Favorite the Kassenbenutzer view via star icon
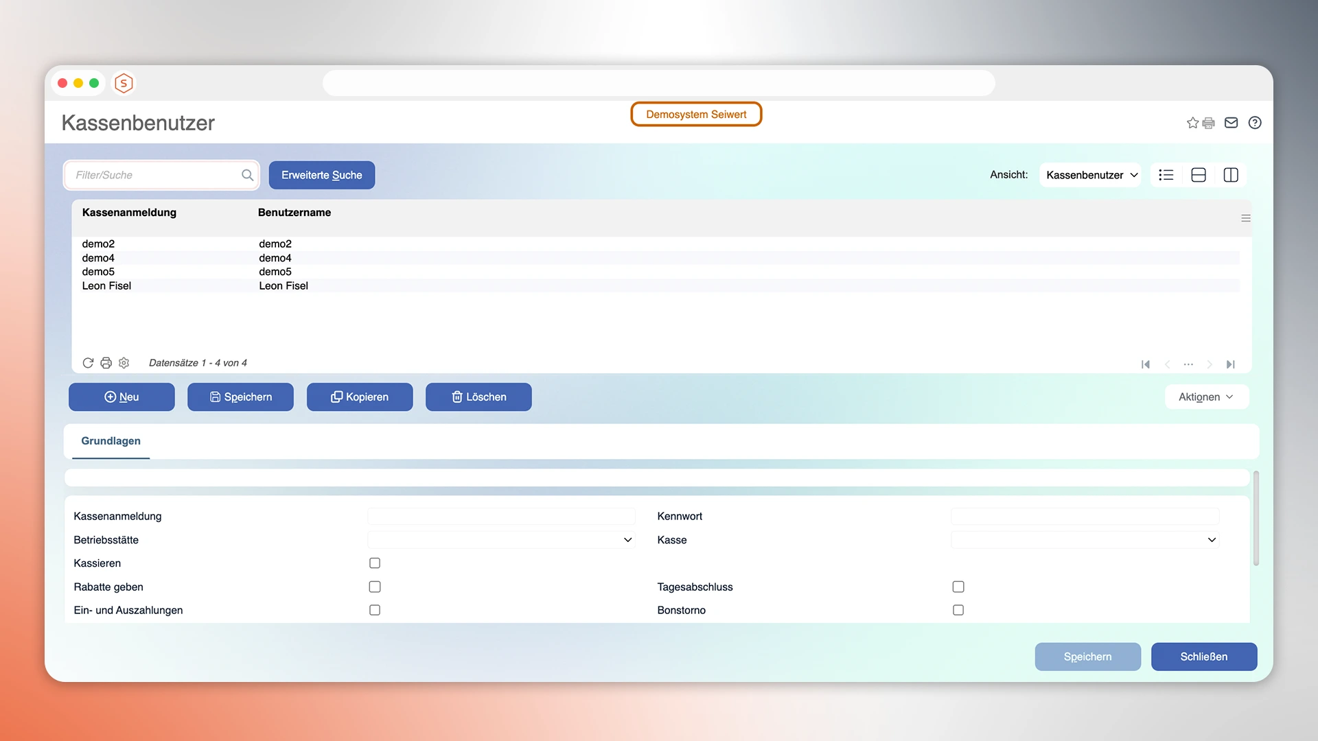 tap(1192, 123)
